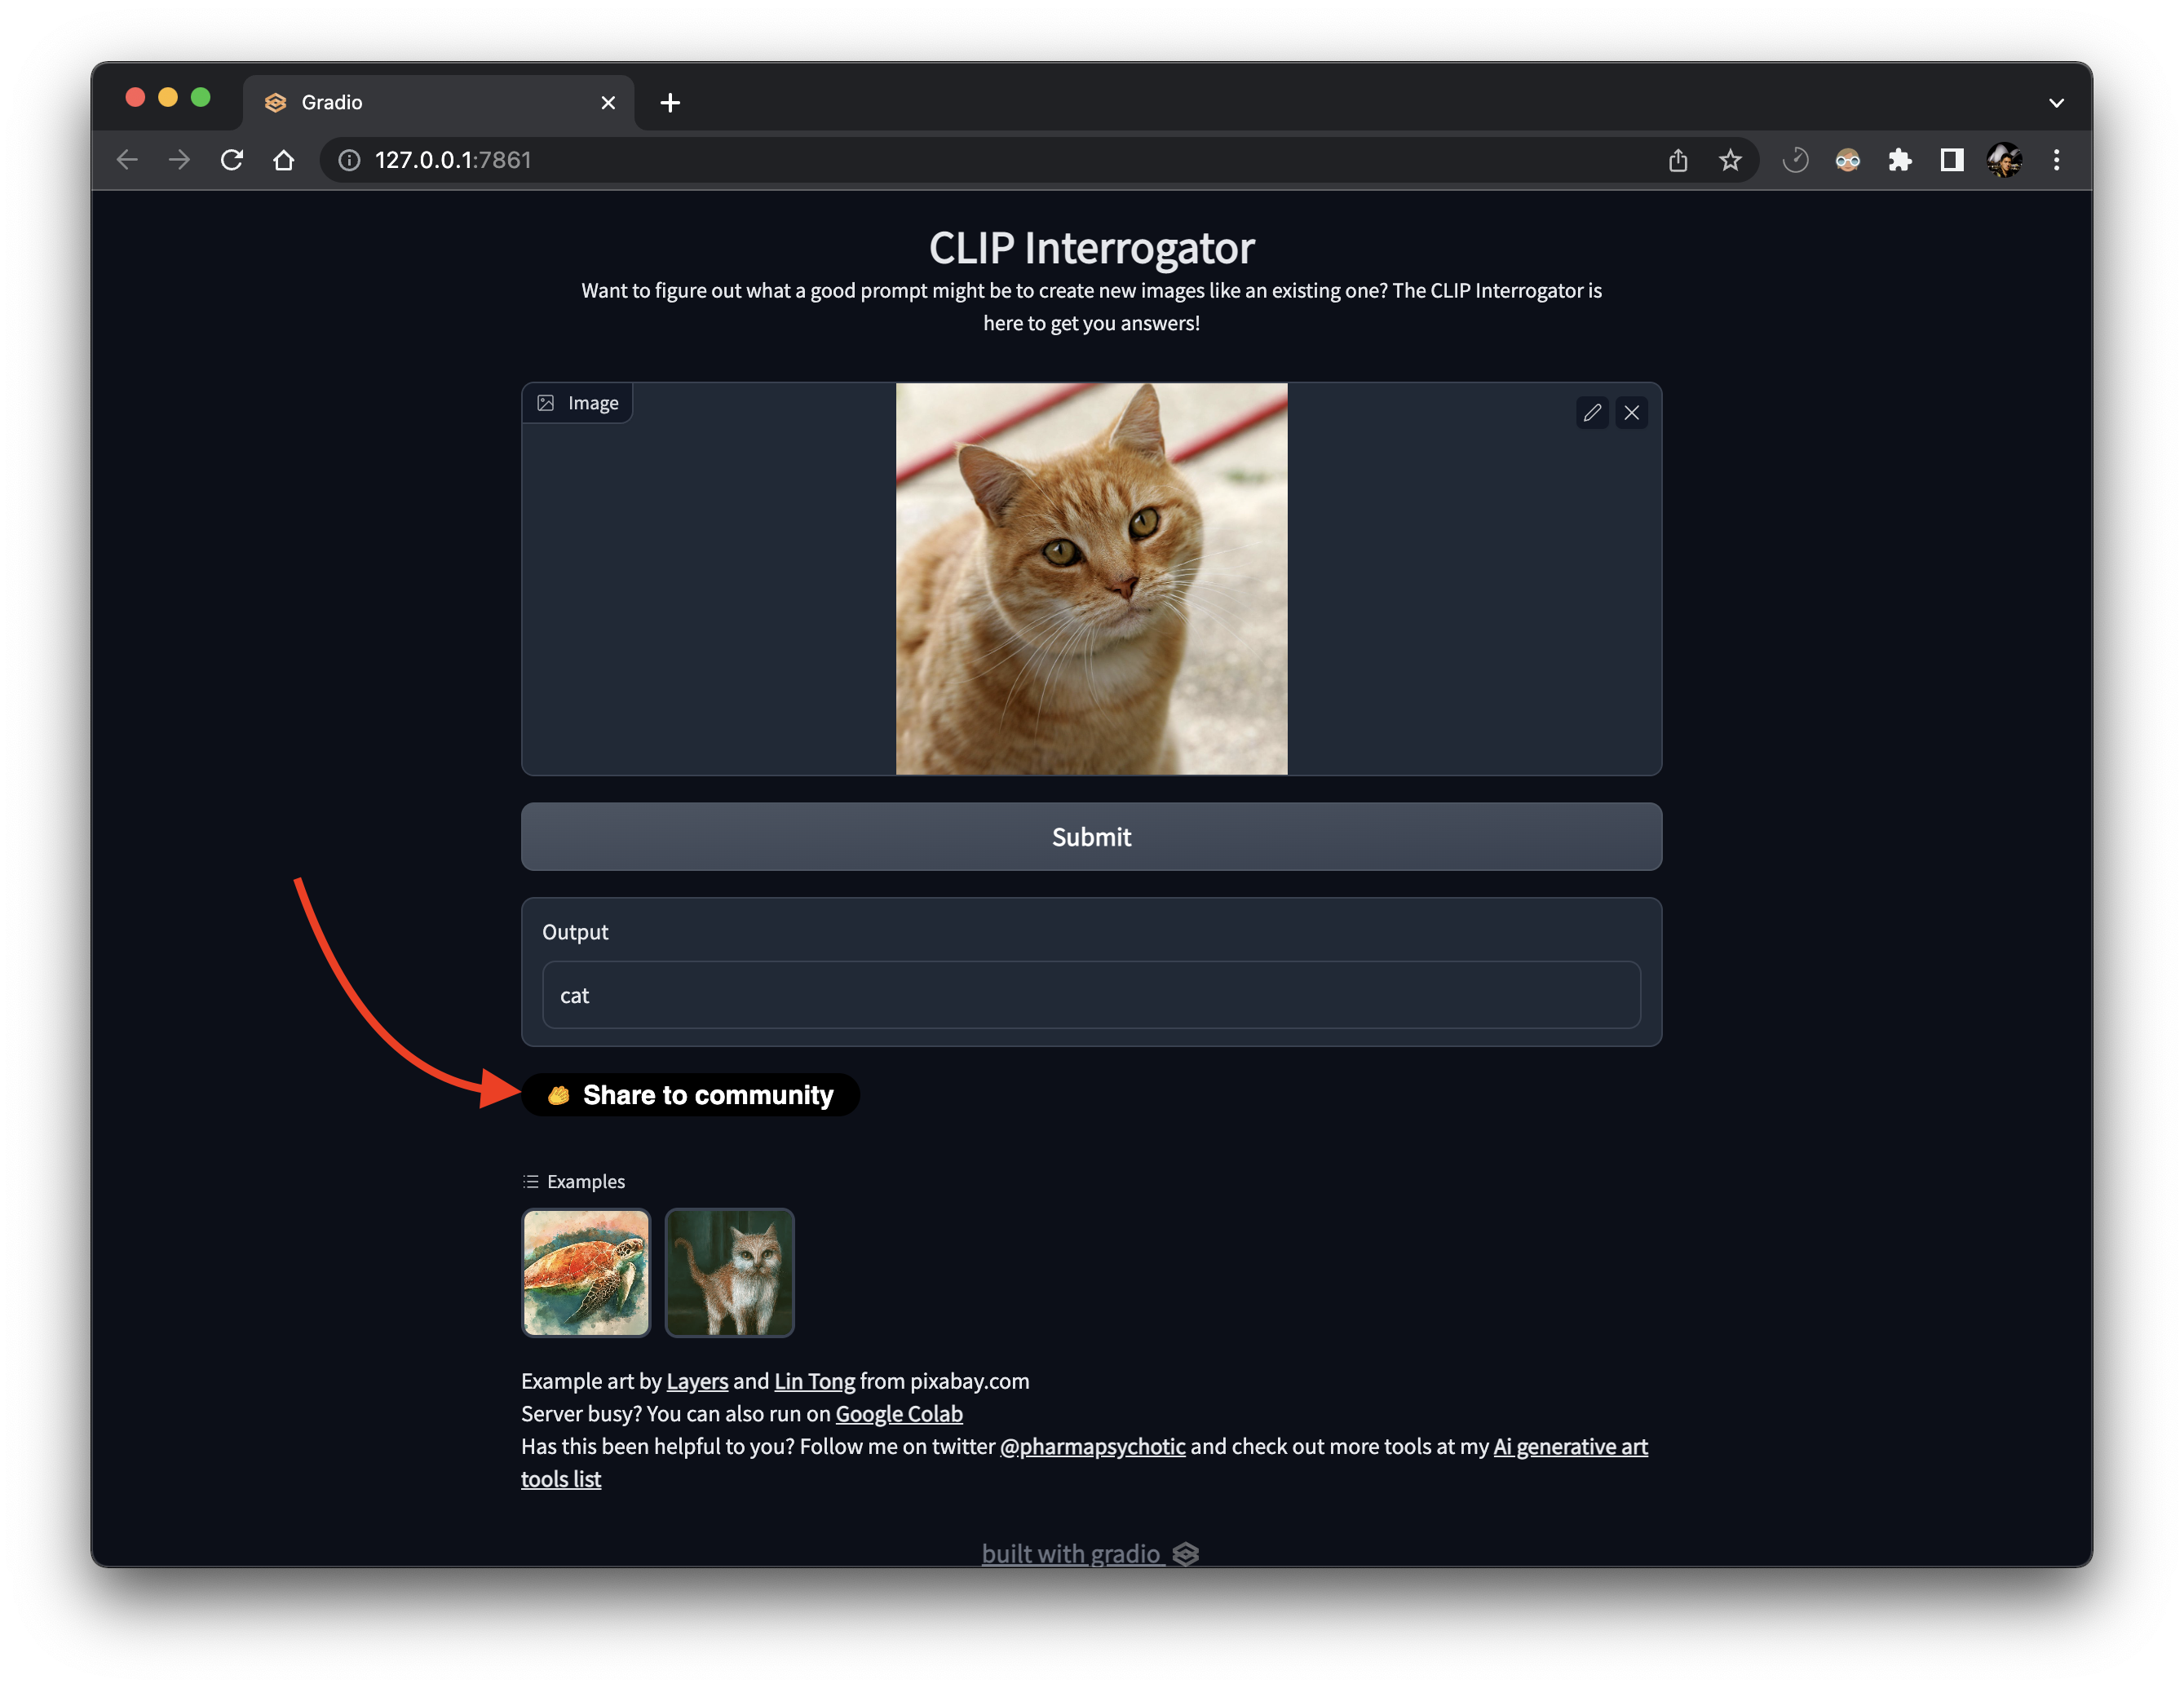The width and height of the screenshot is (2184, 1688).
Task: Visit the @pharmapsychotic Twitter link
Action: [1092, 1446]
